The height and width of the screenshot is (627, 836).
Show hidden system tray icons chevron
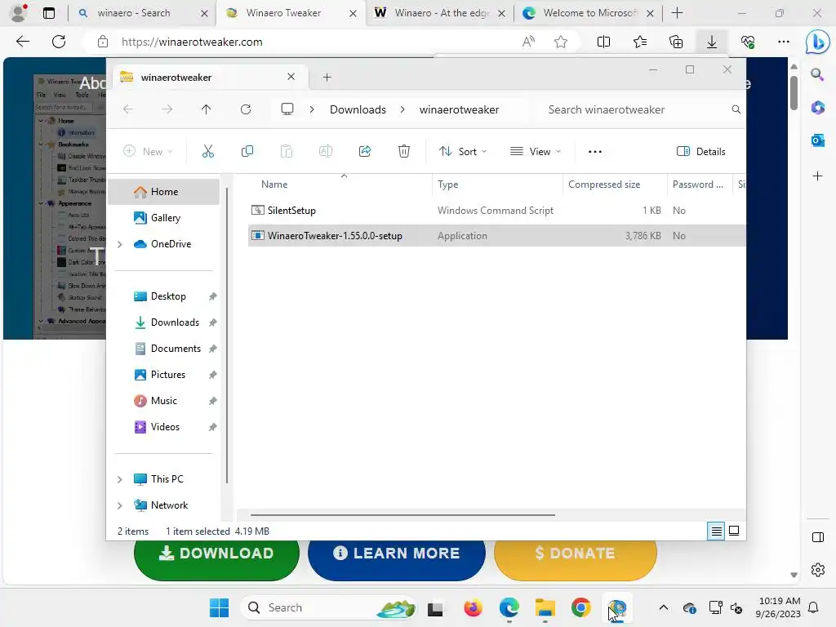point(663,607)
